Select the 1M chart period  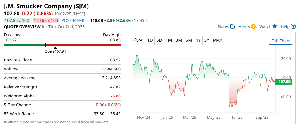[x=169, y=40]
